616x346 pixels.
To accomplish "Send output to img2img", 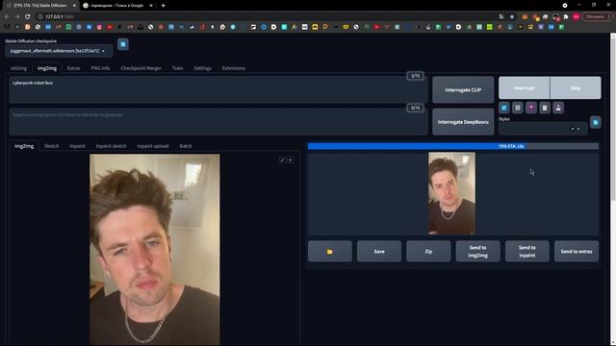I will coord(477,251).
